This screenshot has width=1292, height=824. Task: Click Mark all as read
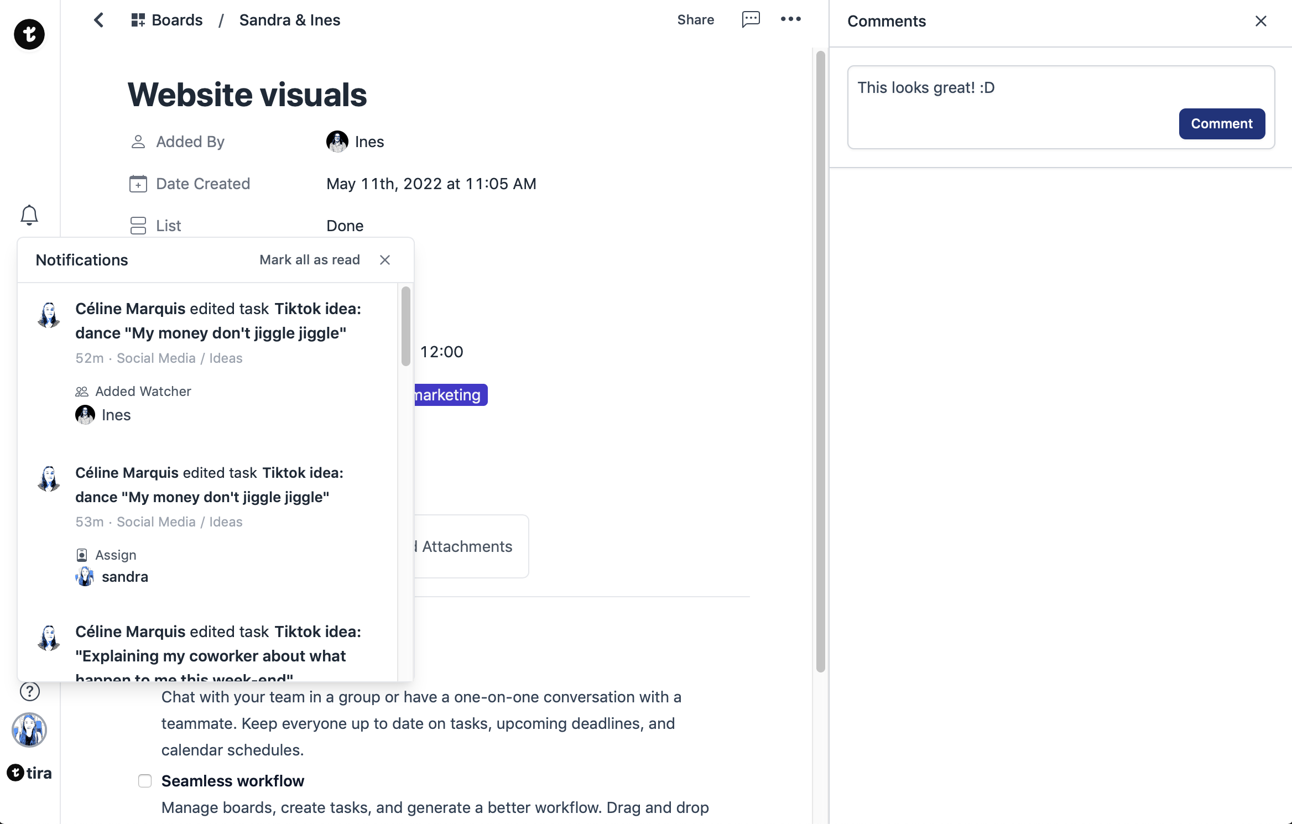(x=310, y=260)
